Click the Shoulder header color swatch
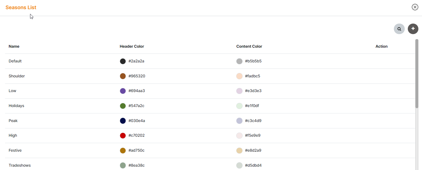Viewport: 422px width, 170px height. point(123,76)
